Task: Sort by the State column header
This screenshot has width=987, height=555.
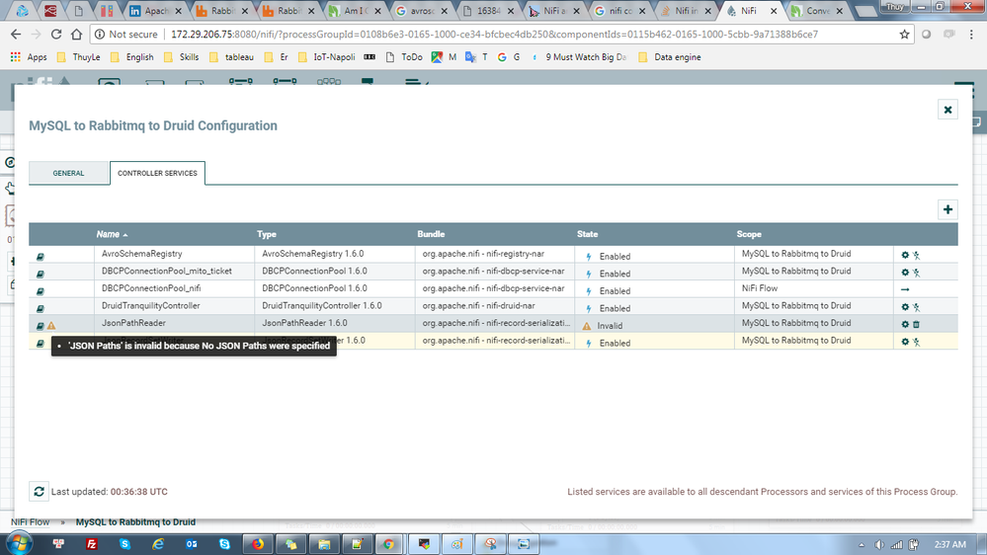Action: 587,234
